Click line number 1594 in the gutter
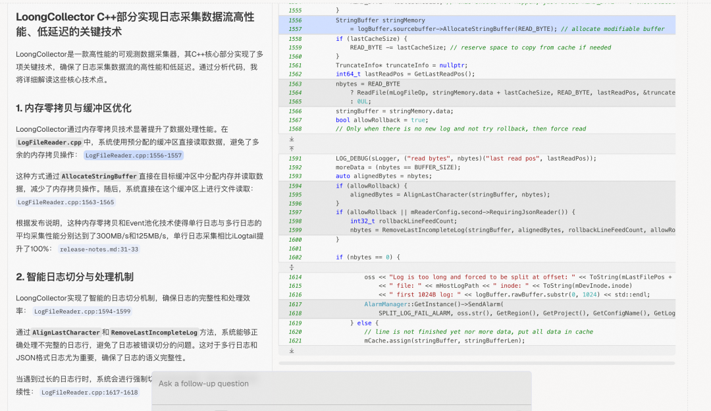The height and width of the screenshot is (411, 711). pyautogui.click(x=295, y=186)
